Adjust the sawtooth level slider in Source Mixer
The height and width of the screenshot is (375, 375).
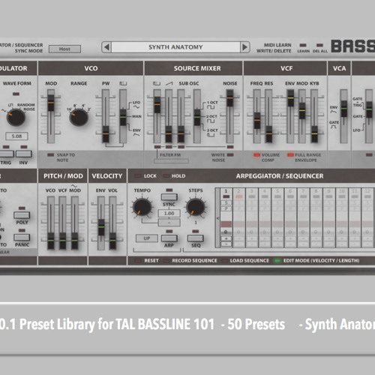[169, 134]
